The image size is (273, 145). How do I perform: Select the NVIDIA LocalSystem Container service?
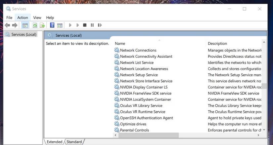pos(145,99)
